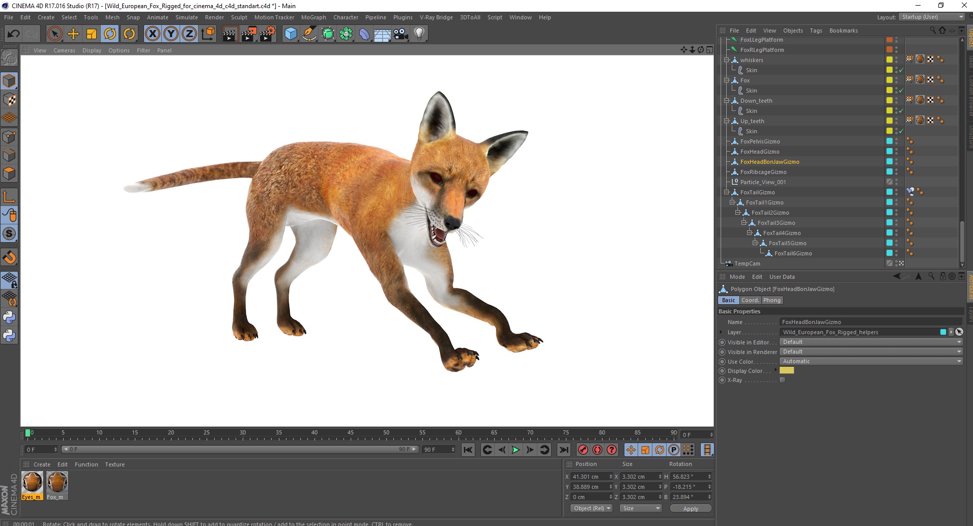Viewport: 973px width, 526px height.
Task: Open the Object (Rel) coordinate dropdown
Action: tap(592, 508)
